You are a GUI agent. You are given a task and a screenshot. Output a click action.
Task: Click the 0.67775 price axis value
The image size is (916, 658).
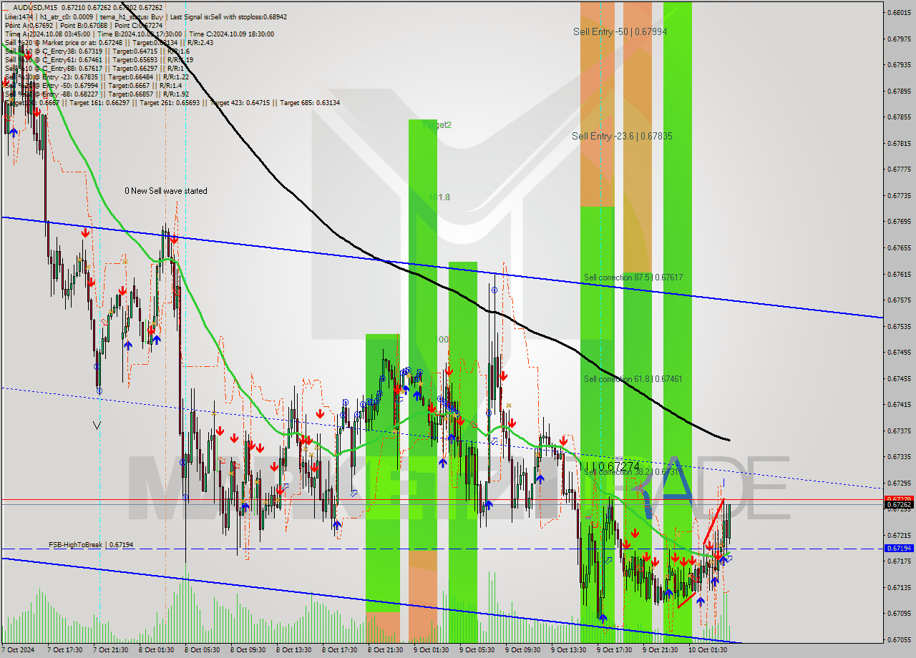pyautogui.click(x=899, y=169)
